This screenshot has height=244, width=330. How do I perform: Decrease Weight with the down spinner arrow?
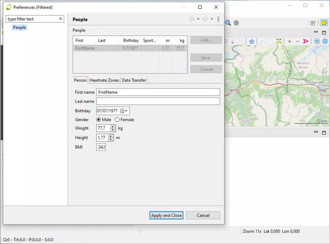113,130
